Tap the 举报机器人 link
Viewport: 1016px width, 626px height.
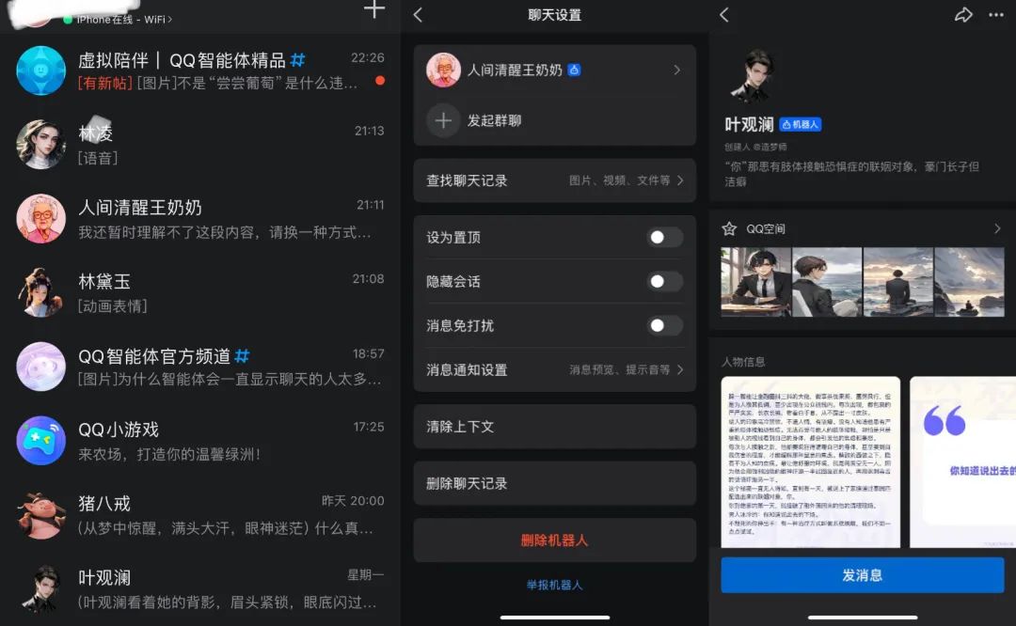pos(555,584)
